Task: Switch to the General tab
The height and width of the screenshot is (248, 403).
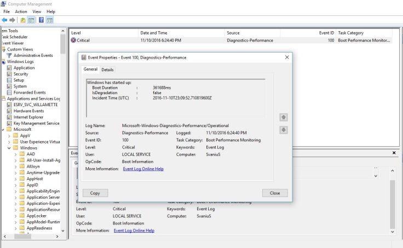Action: (90, 69)
